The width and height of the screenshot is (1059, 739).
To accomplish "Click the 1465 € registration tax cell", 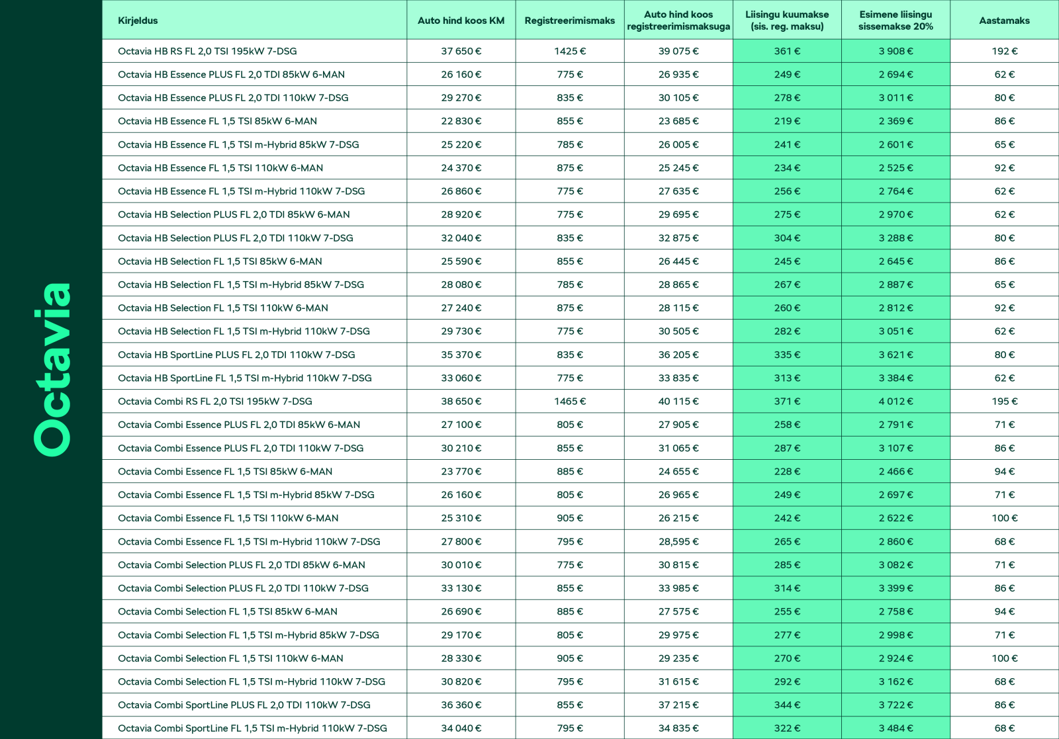I will click(570, 401).
